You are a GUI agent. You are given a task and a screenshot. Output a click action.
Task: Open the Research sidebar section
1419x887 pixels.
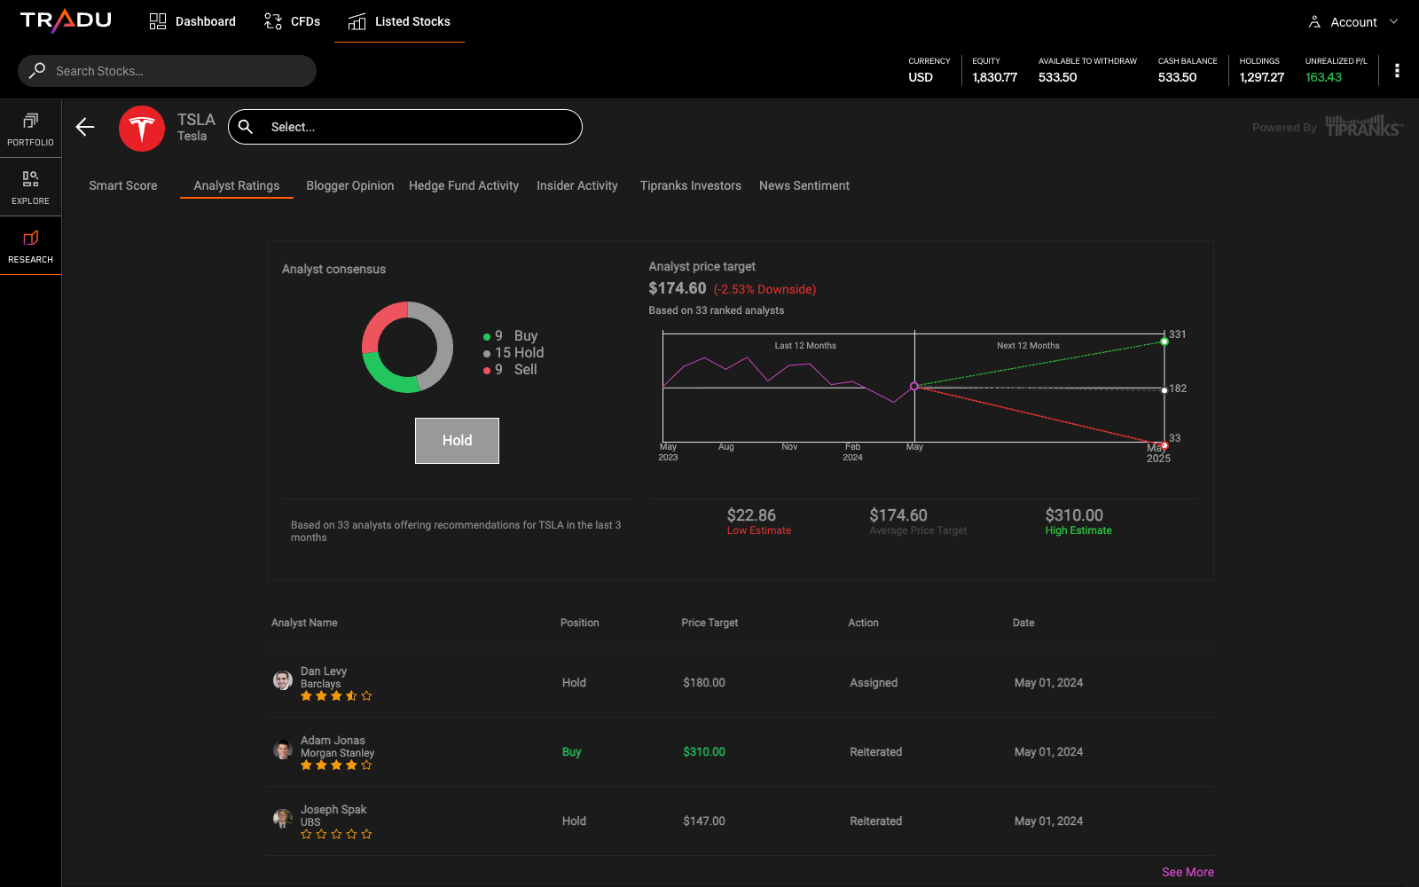[31, 246]
